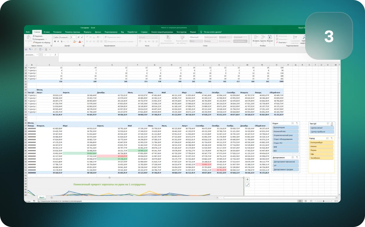
Task: Toggle multi-select on the Департамент slicer
Action: click(x=292, y=157)
